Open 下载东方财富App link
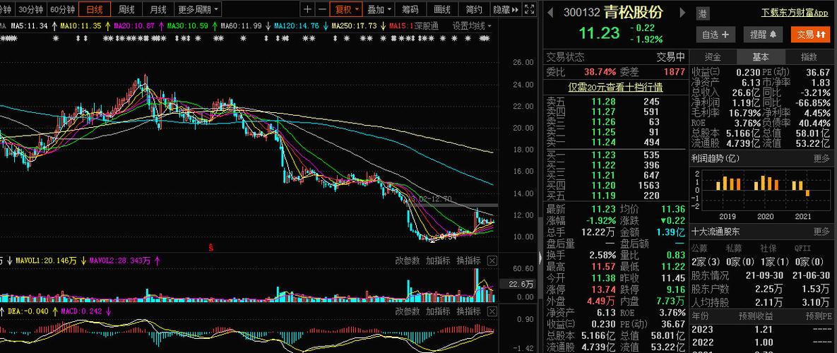The image size is (837, 353). (x=795, y=13)
